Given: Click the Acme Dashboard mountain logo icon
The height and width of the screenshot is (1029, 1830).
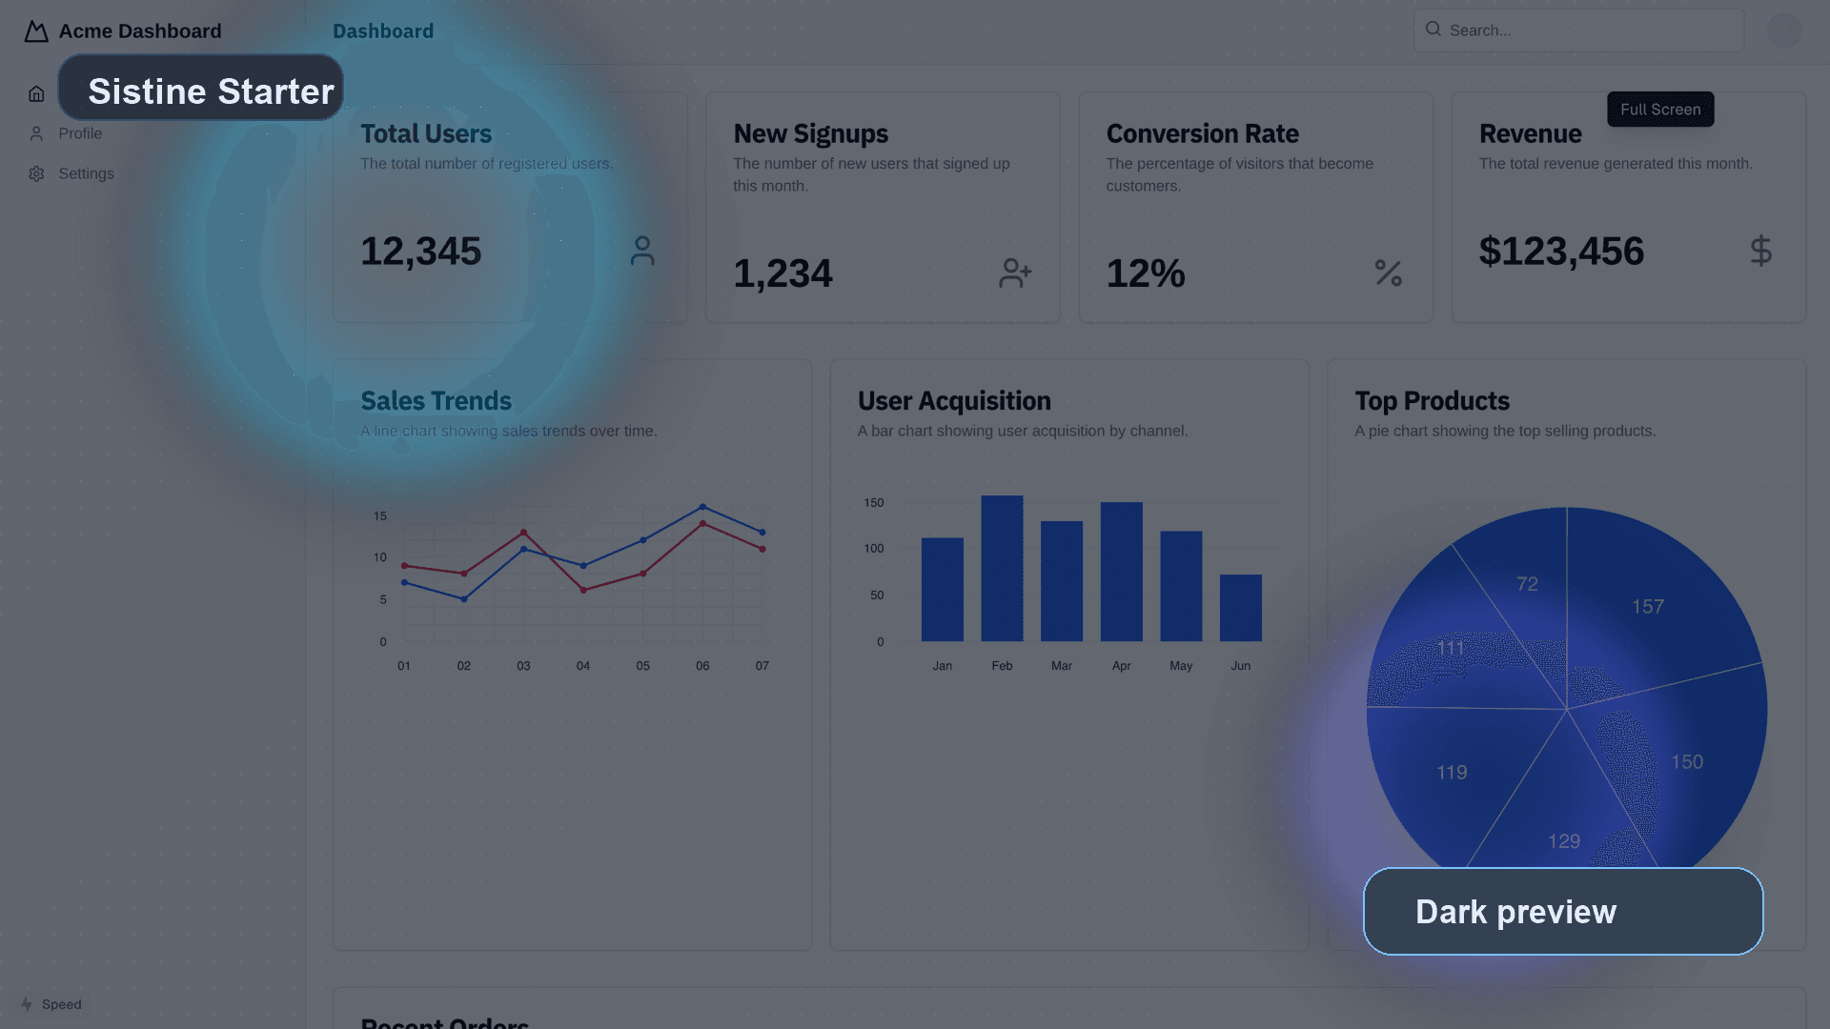Looking at the screenshot, I should 36,31.
